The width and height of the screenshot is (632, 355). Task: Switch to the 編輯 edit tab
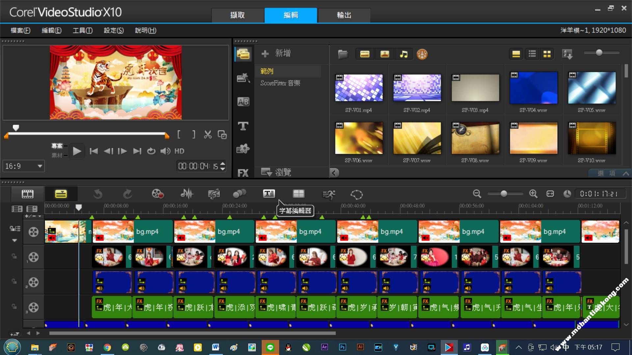point(291,15)
